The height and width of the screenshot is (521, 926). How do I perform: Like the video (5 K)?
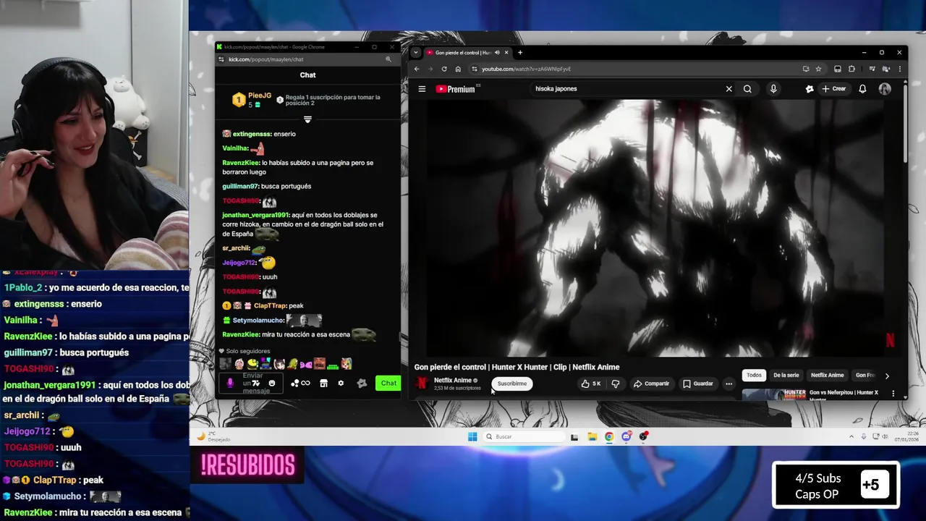tap(591, 384)
